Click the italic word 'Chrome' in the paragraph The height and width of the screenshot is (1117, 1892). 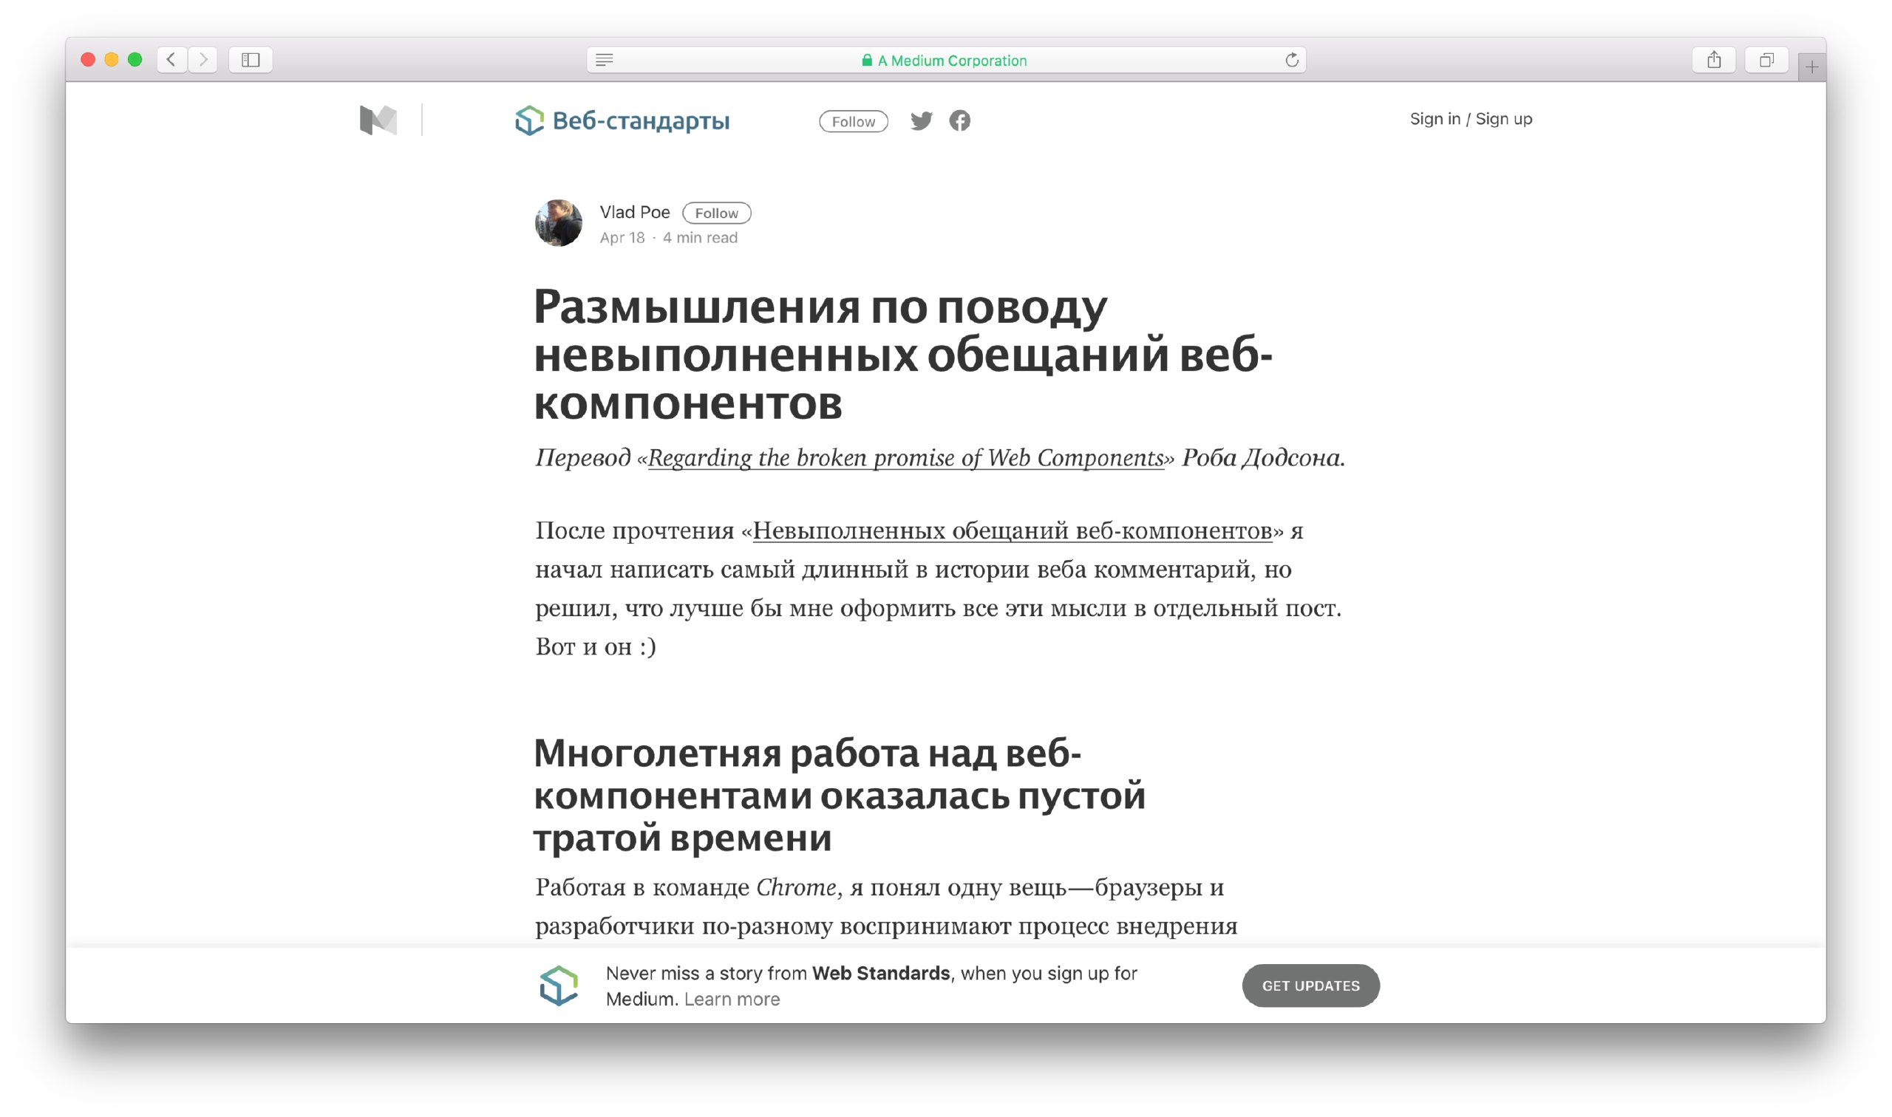[x=796, y=887]
